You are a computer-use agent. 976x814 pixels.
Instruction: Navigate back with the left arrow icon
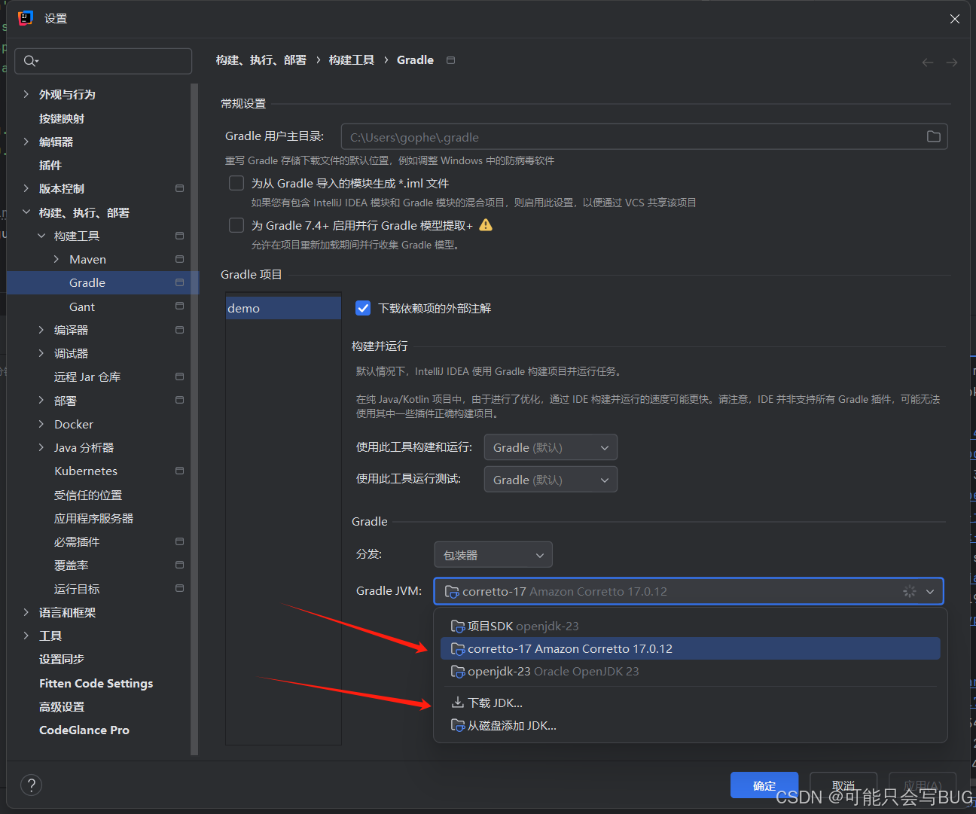[928, 62]
